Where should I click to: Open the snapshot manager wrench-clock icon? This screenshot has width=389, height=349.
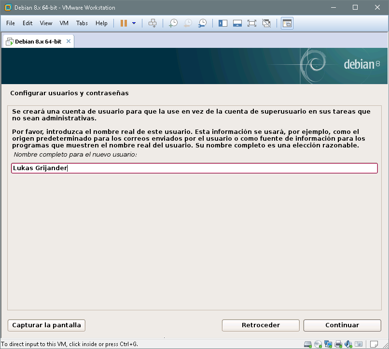point(203,23)
